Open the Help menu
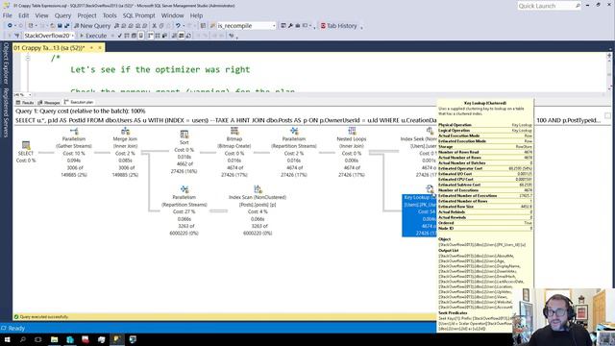 [x=196, y=15]
